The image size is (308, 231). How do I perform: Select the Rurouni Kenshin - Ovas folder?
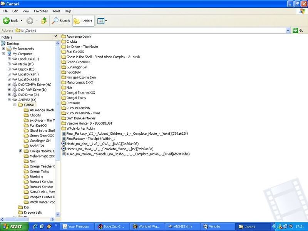81,113
